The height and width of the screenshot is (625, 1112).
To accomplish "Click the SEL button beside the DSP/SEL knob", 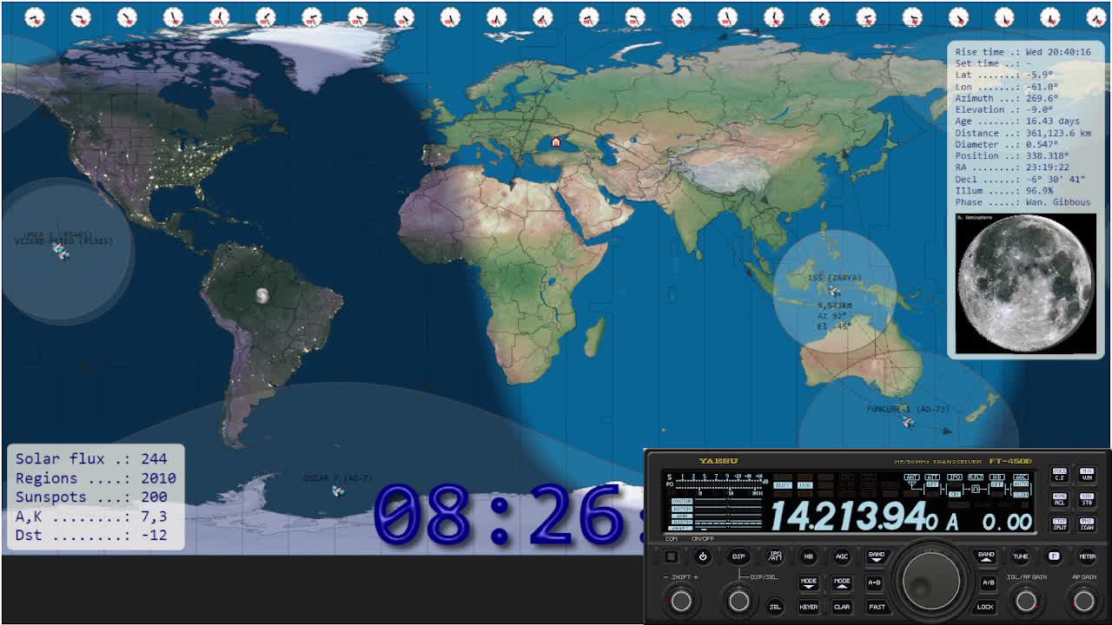I will [775, 607].
